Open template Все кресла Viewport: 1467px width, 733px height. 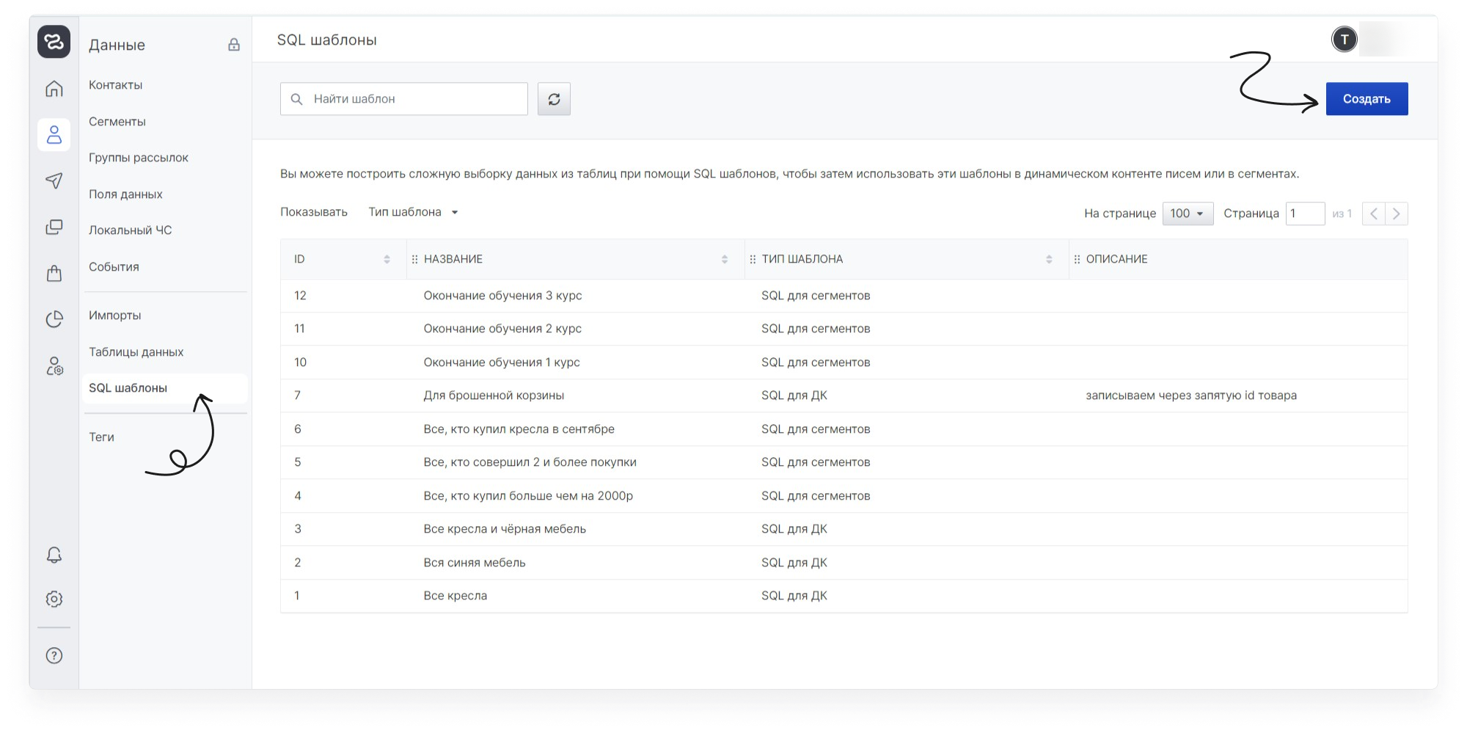click(455, 596)
